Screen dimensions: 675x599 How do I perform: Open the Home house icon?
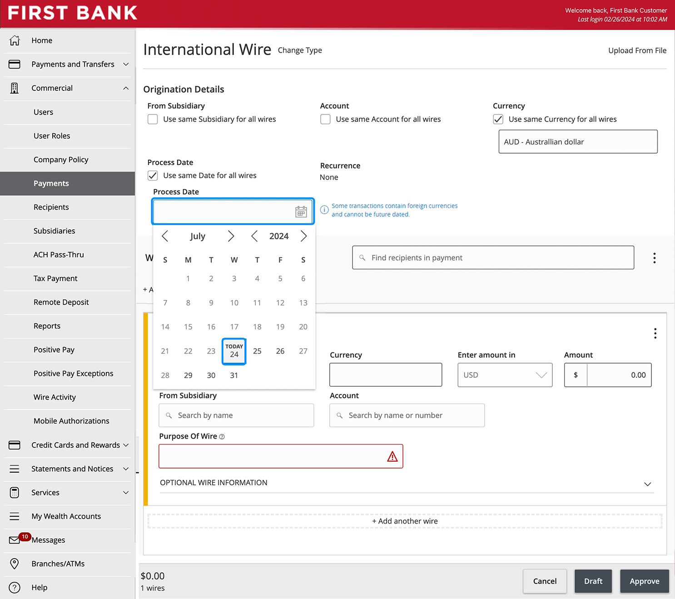(15, 40)
